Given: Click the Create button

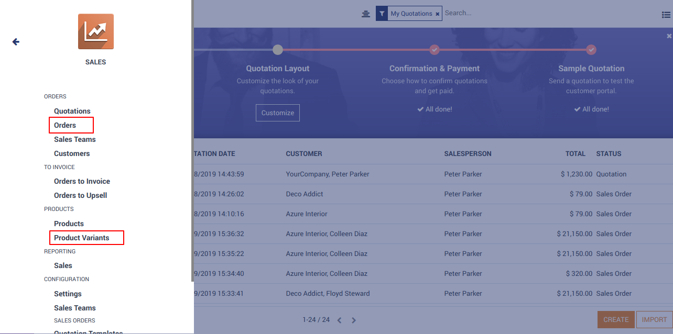Looking at the screenshot, I should pos(616,319).
